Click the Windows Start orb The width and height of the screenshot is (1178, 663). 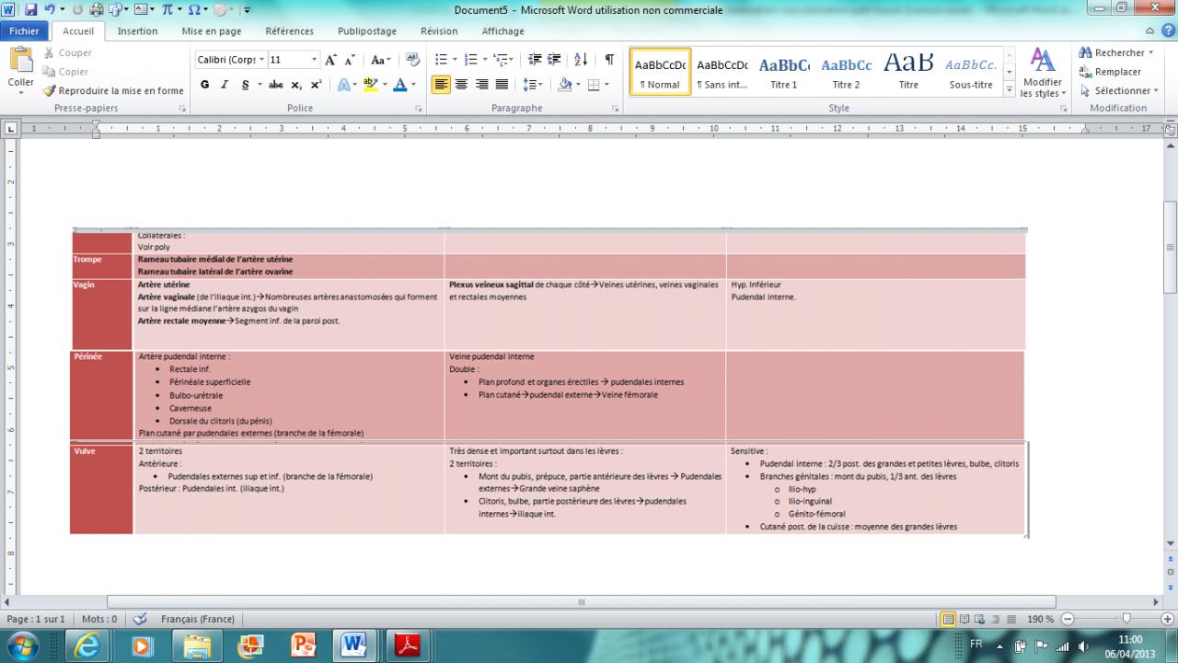21,646
